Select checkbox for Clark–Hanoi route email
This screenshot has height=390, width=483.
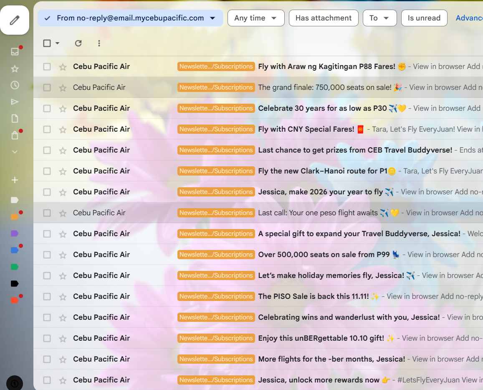pos(47,171)
